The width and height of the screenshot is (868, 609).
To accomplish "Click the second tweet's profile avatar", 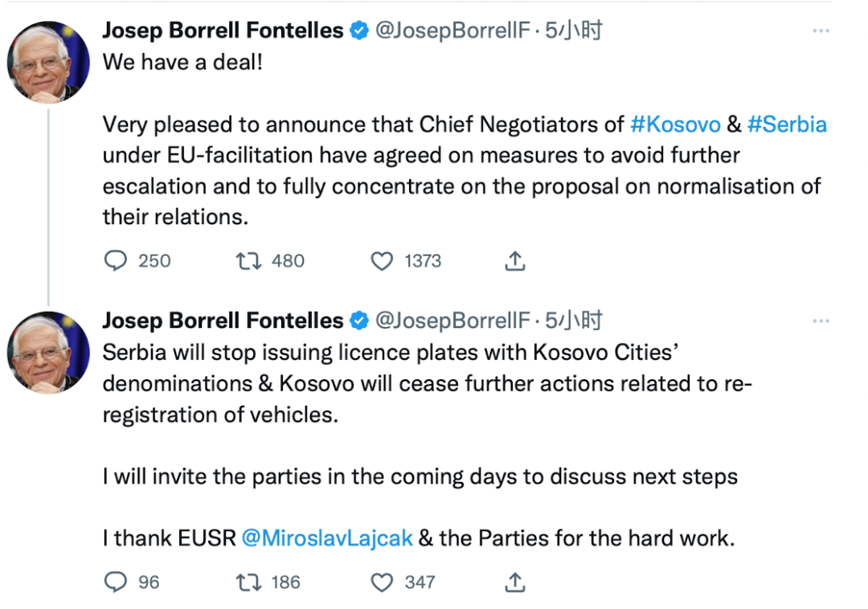I will 48,353.
